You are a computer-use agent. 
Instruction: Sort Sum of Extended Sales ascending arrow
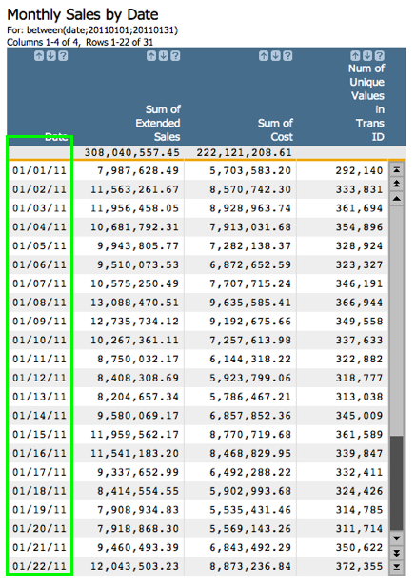pos(151,56)
